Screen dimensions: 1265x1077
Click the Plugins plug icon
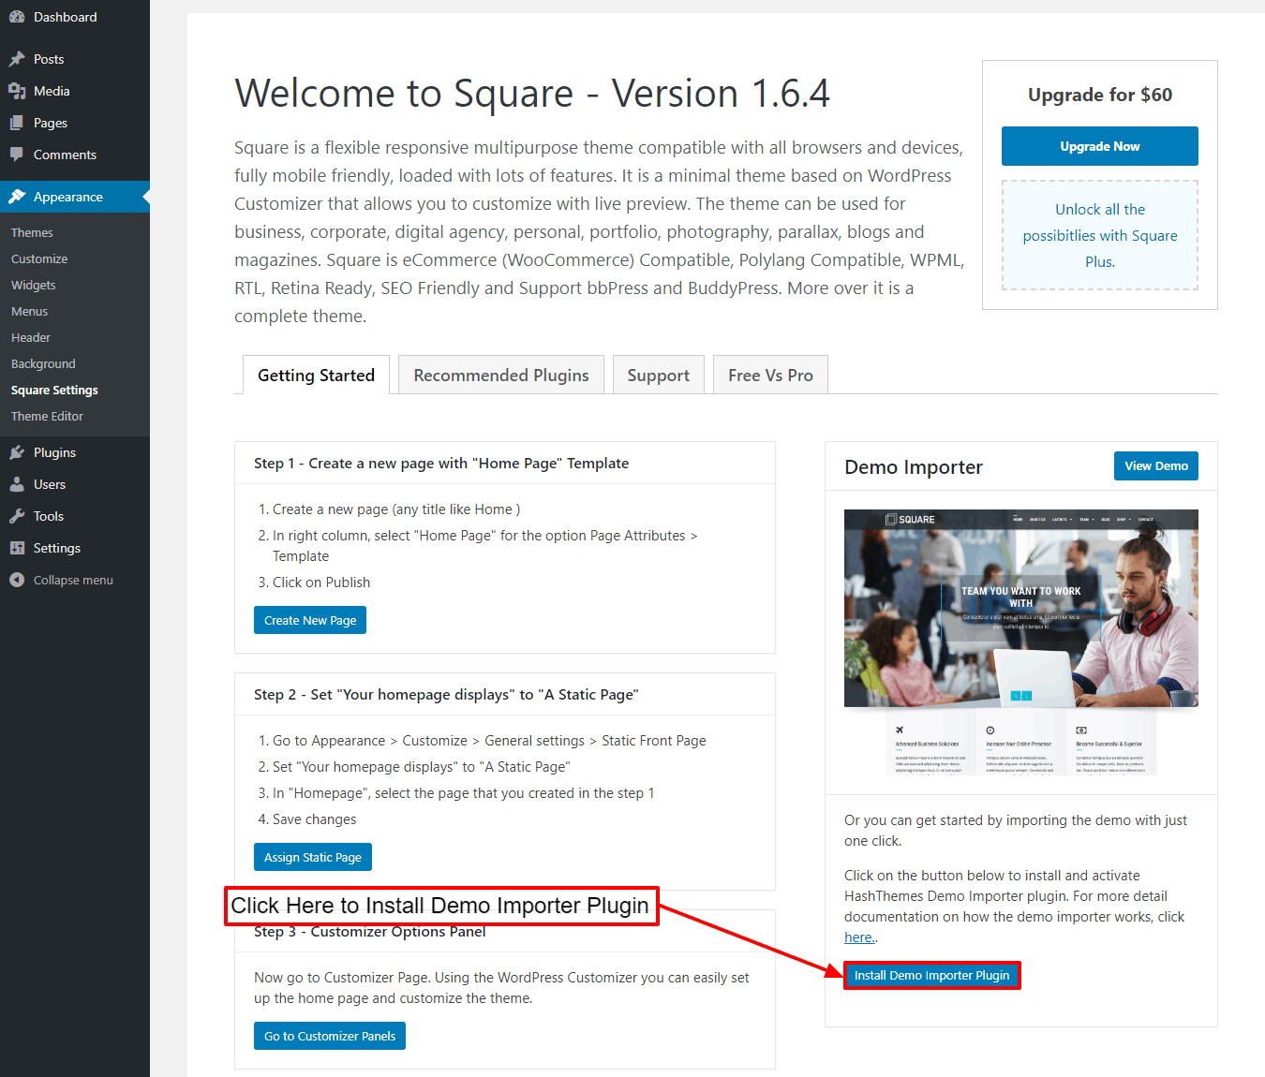(x=17, y=452)
